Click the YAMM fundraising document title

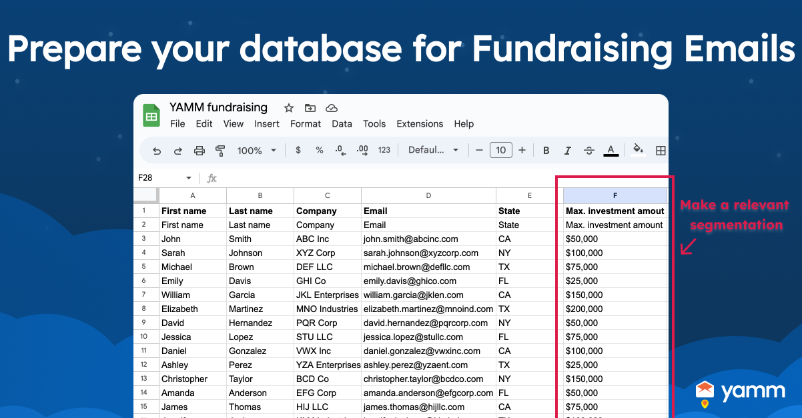point(218,107)
